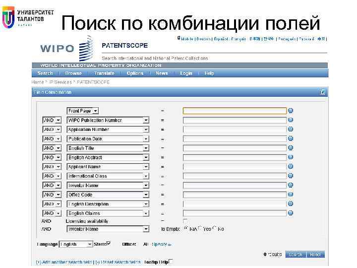Click help icon beside first Inventor Name input
Viewport: 357px width, 268px height.
point(290,185)
